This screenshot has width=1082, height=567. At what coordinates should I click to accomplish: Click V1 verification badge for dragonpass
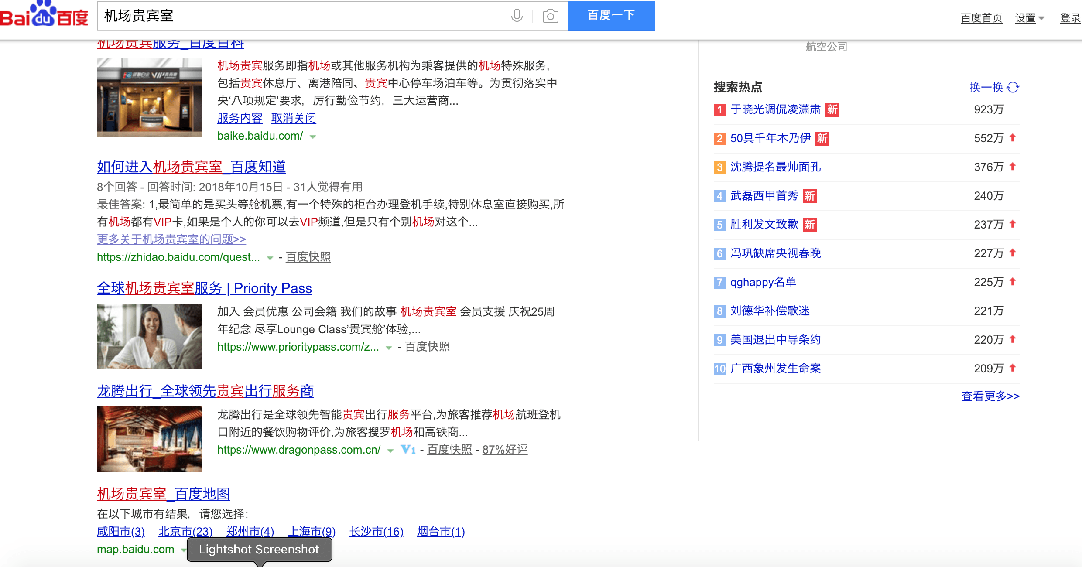pos(408,449)
